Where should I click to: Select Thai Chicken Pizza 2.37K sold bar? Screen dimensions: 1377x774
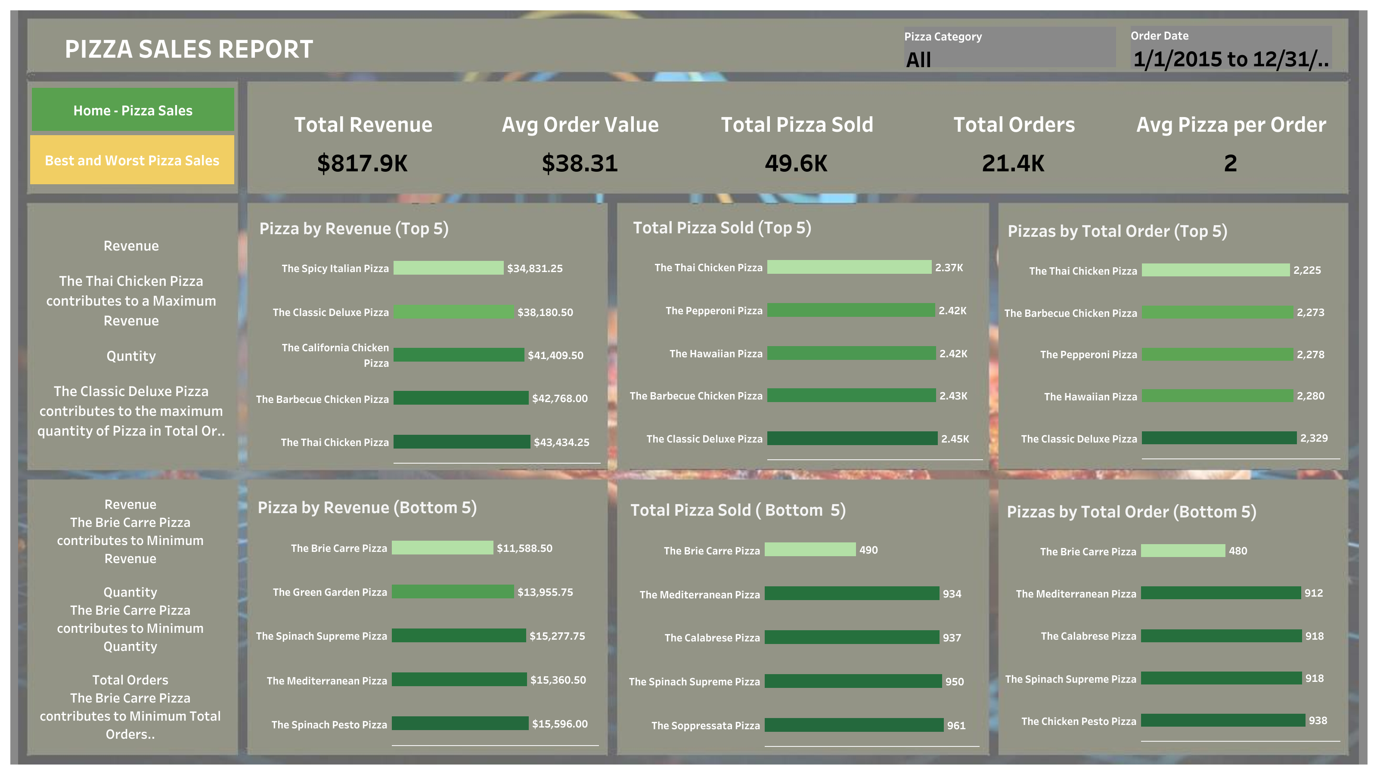pos(849,267)
